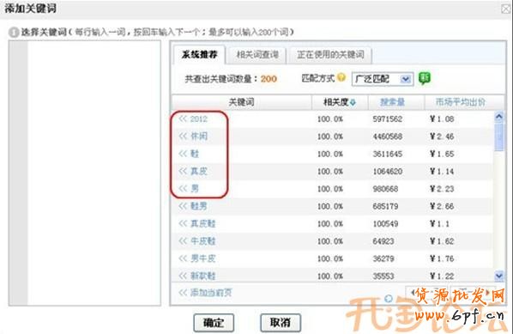Click the 确定 button

(214, 323)
